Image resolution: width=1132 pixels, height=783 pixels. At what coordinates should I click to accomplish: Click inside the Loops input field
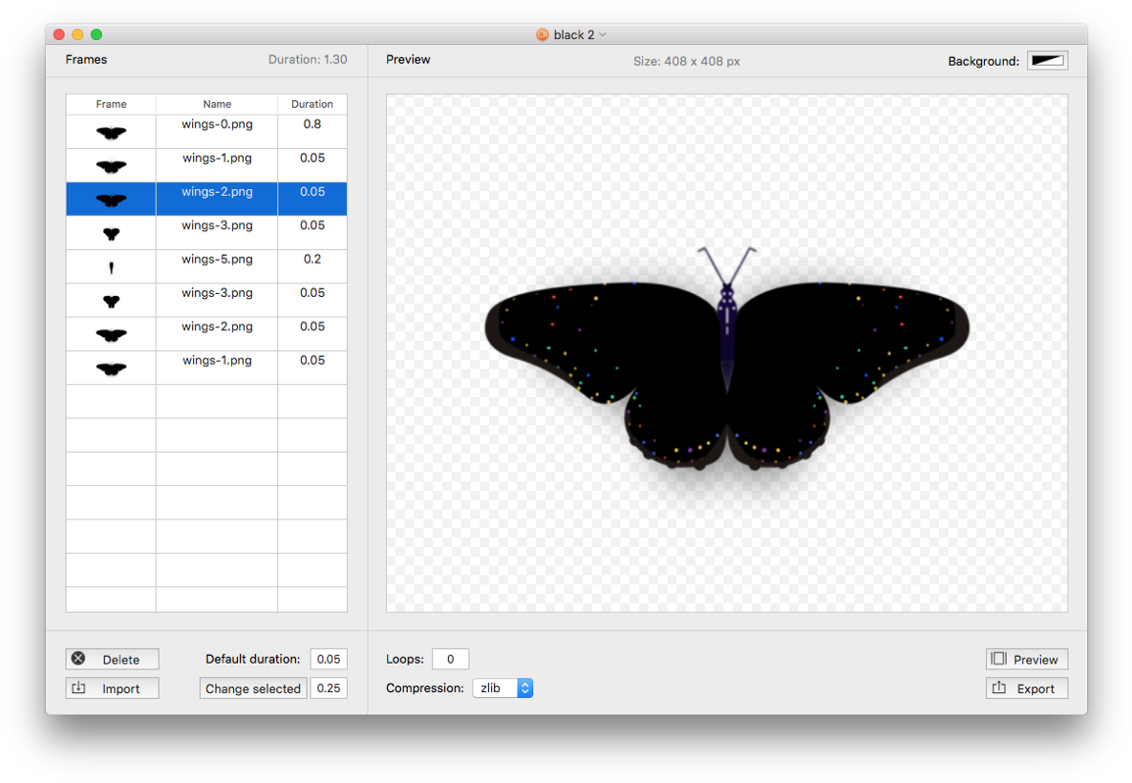click(449, 658)
